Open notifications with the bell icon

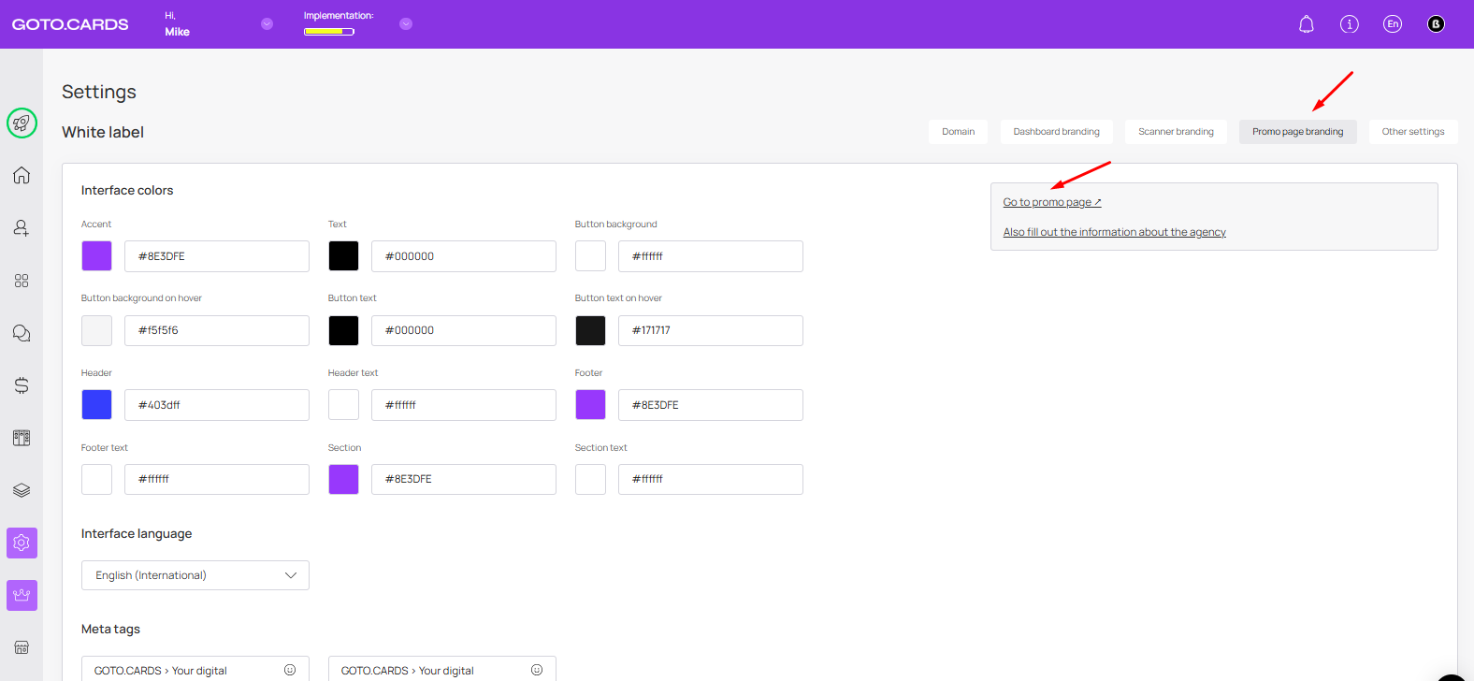pyautogui.click(x=1307, y=24)
